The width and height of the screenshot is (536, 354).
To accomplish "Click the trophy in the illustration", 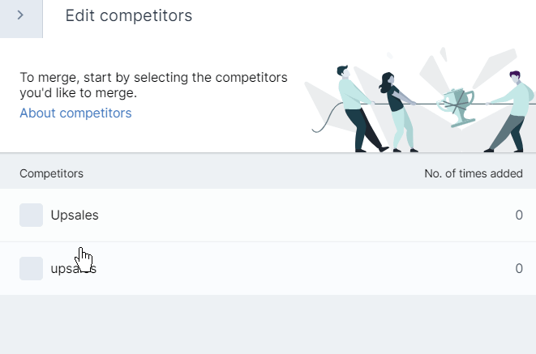I will tap(457, 107).
